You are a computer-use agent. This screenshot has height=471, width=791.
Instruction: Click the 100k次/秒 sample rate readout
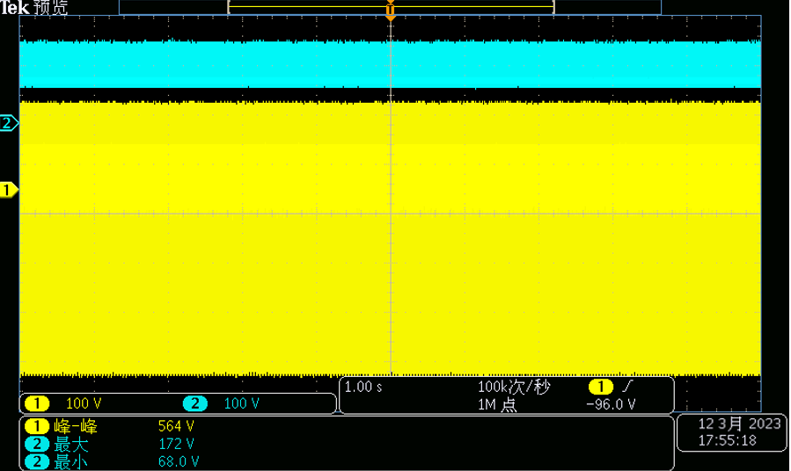pos(513,388)
